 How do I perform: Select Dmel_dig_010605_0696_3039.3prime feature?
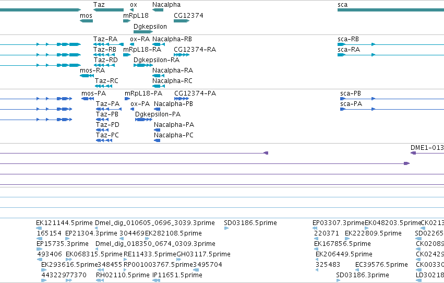click(97, 228)
